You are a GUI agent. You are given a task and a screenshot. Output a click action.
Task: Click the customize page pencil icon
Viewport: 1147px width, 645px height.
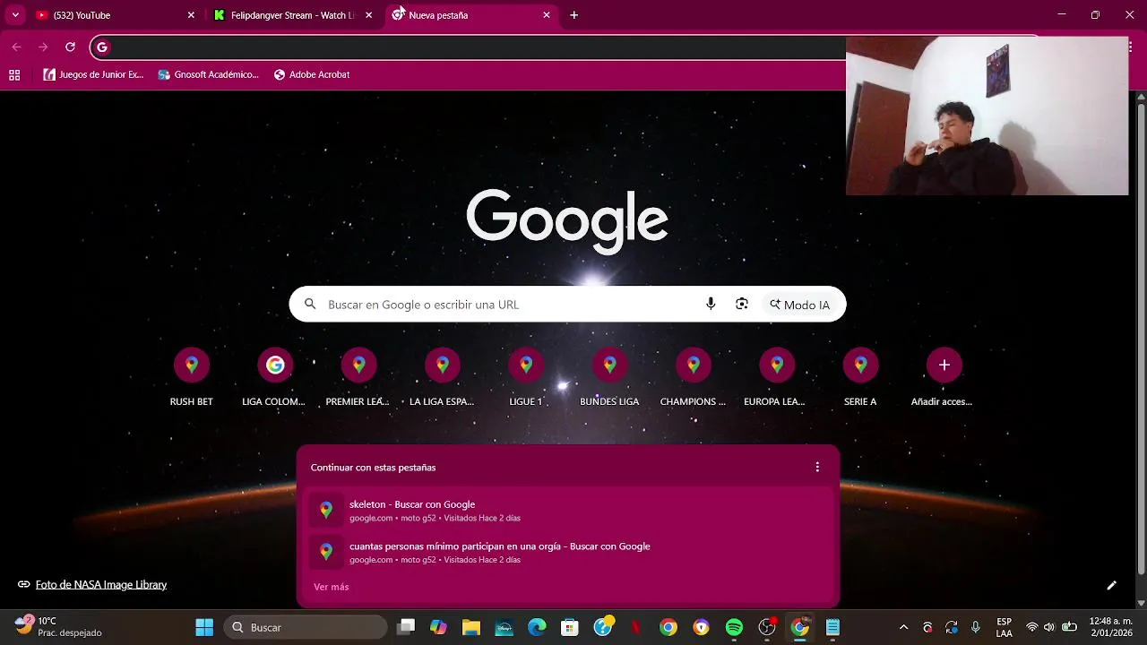point(1111,585)
